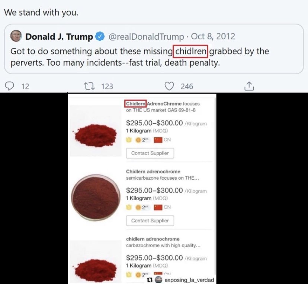308x284 pixels.
Task: Click the repost icon beside exposing_la_verdad
Action: (x=150, y=280)
